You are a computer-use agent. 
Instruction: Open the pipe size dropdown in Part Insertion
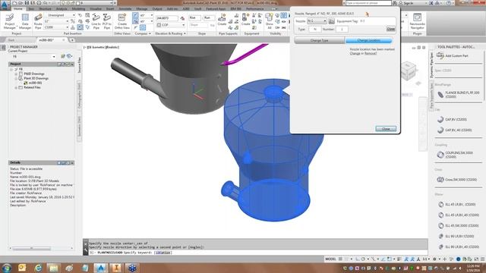(x=56, y=21)
